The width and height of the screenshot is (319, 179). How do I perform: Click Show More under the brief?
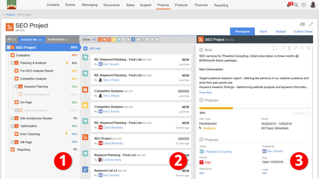coord(205,92)
